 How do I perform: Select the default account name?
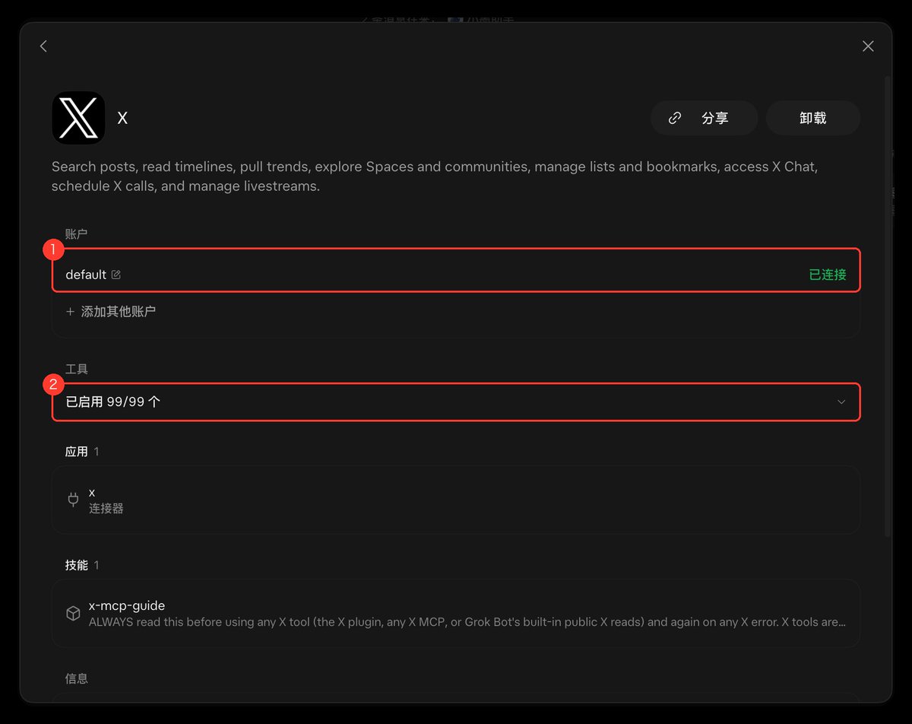point(86,275)
